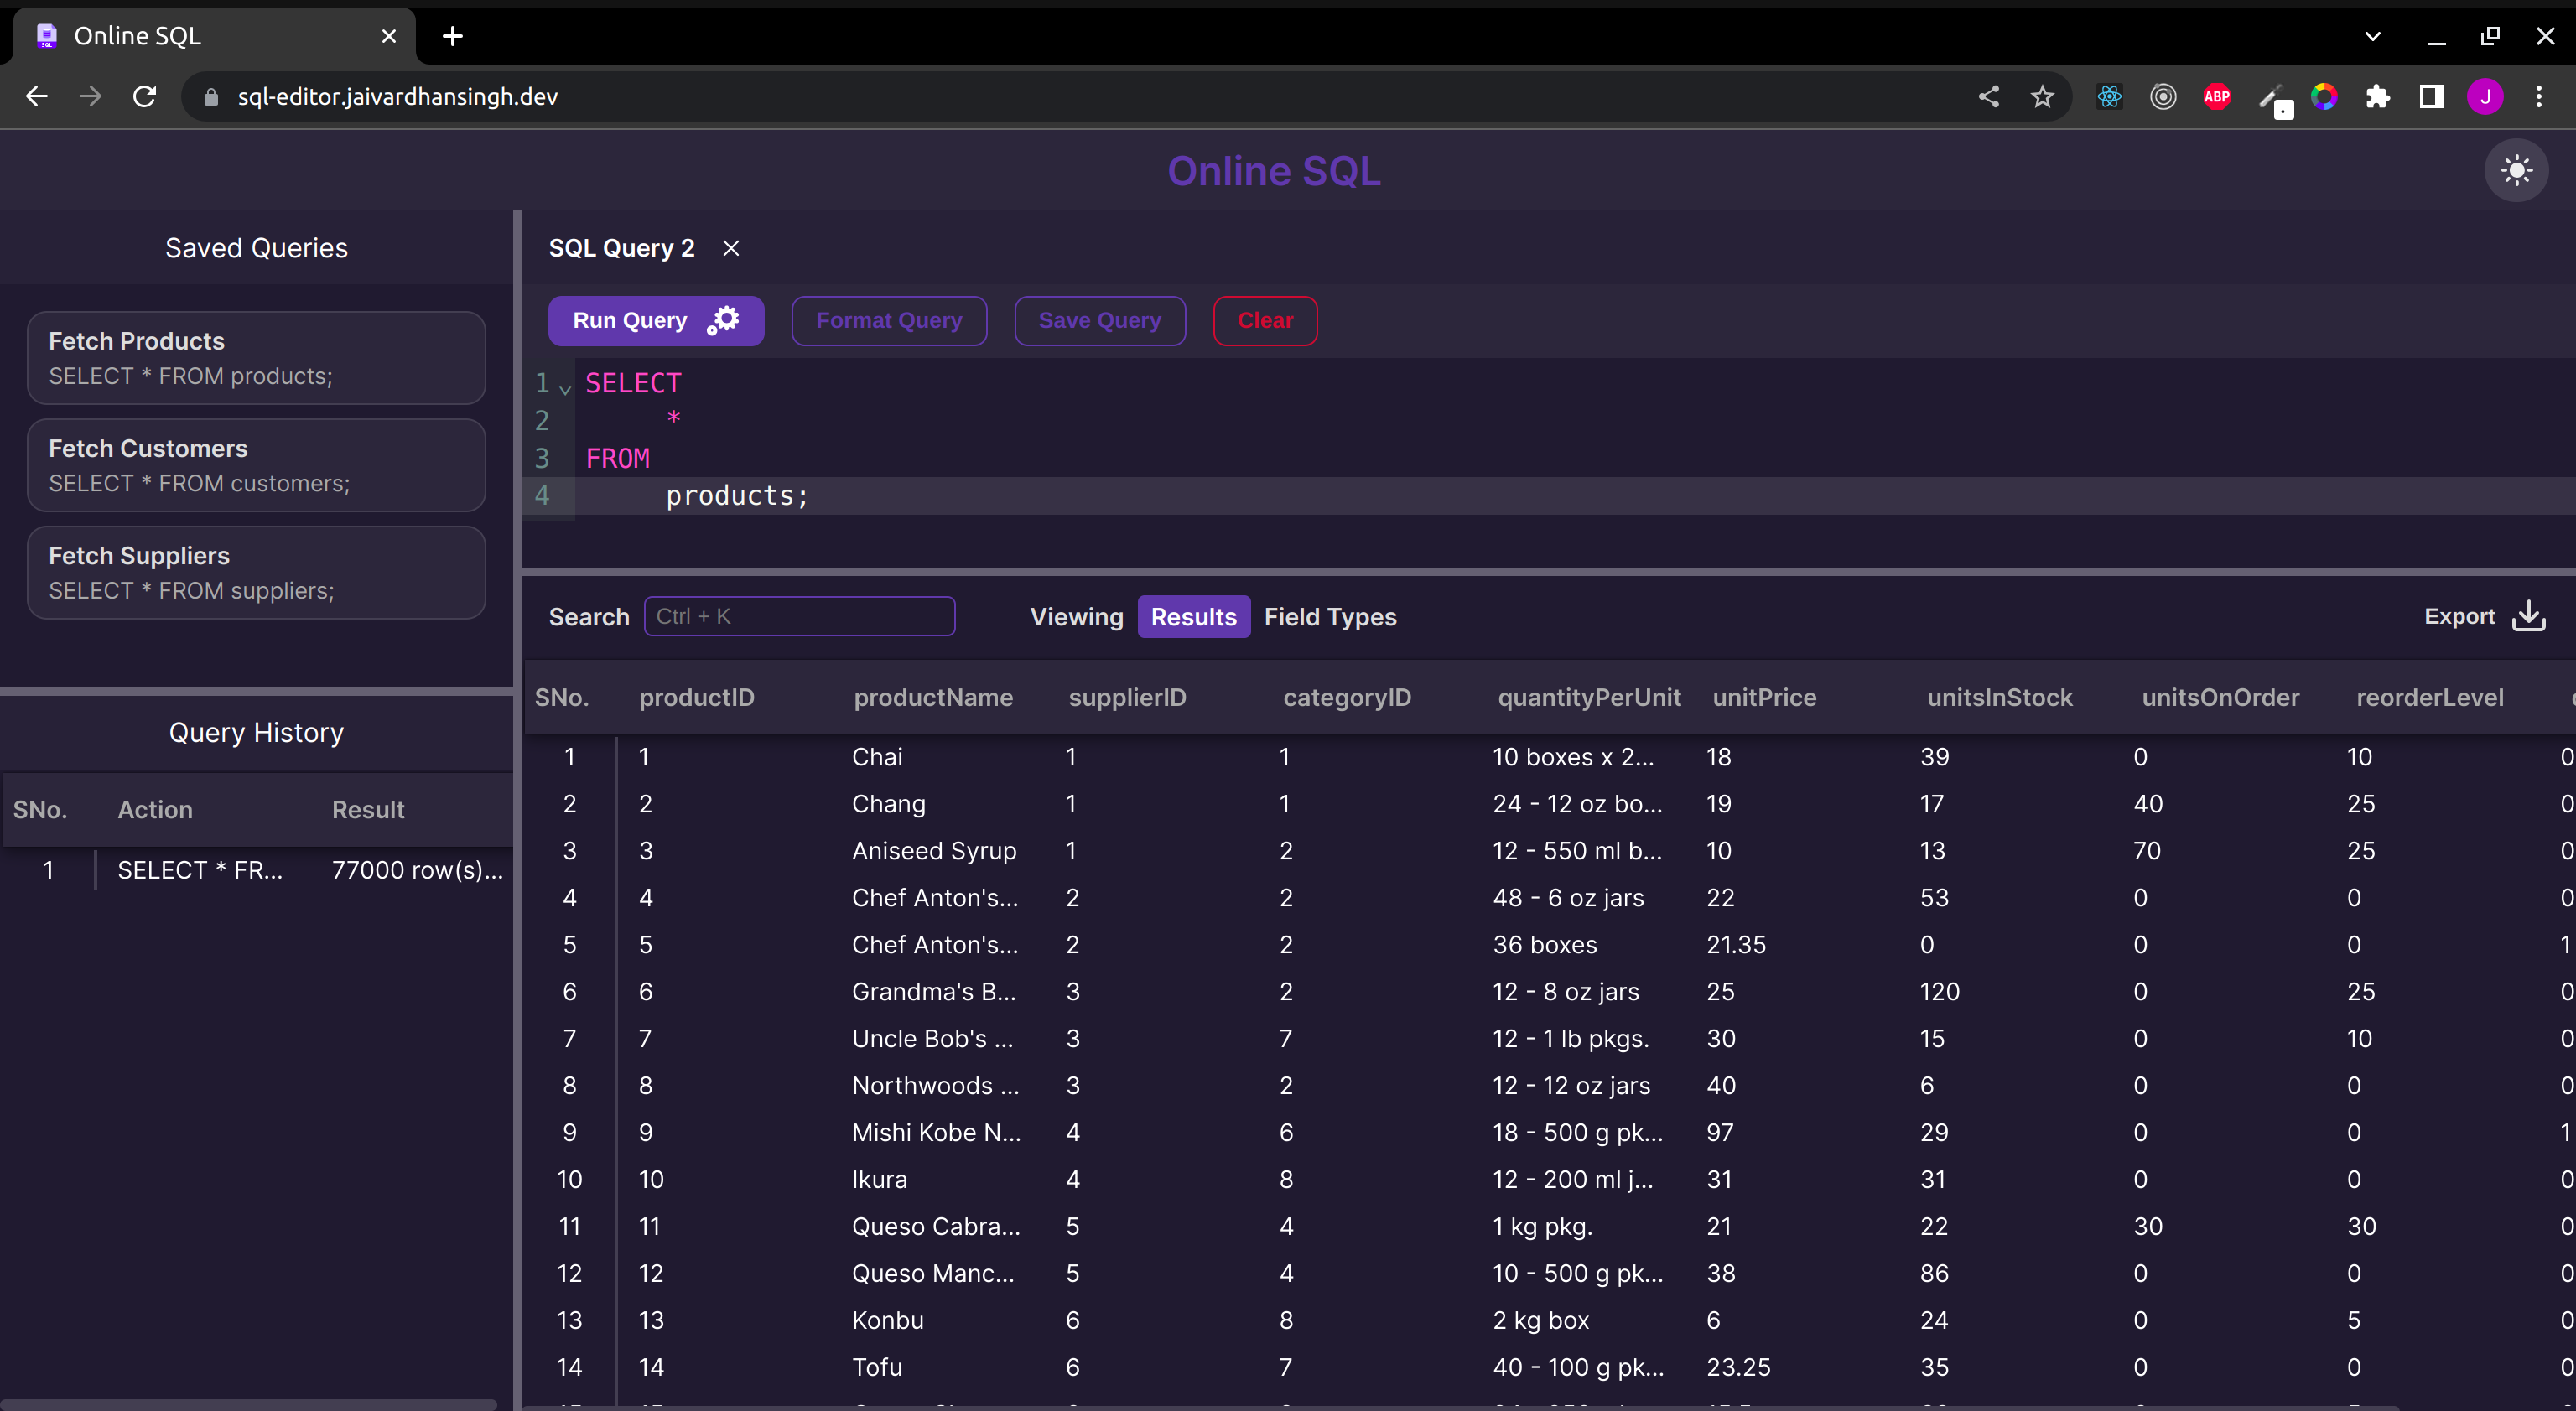The width and height of the screenshot is (2576, 1411).
Task: Click the Clear button
Action: (1265, 320)
